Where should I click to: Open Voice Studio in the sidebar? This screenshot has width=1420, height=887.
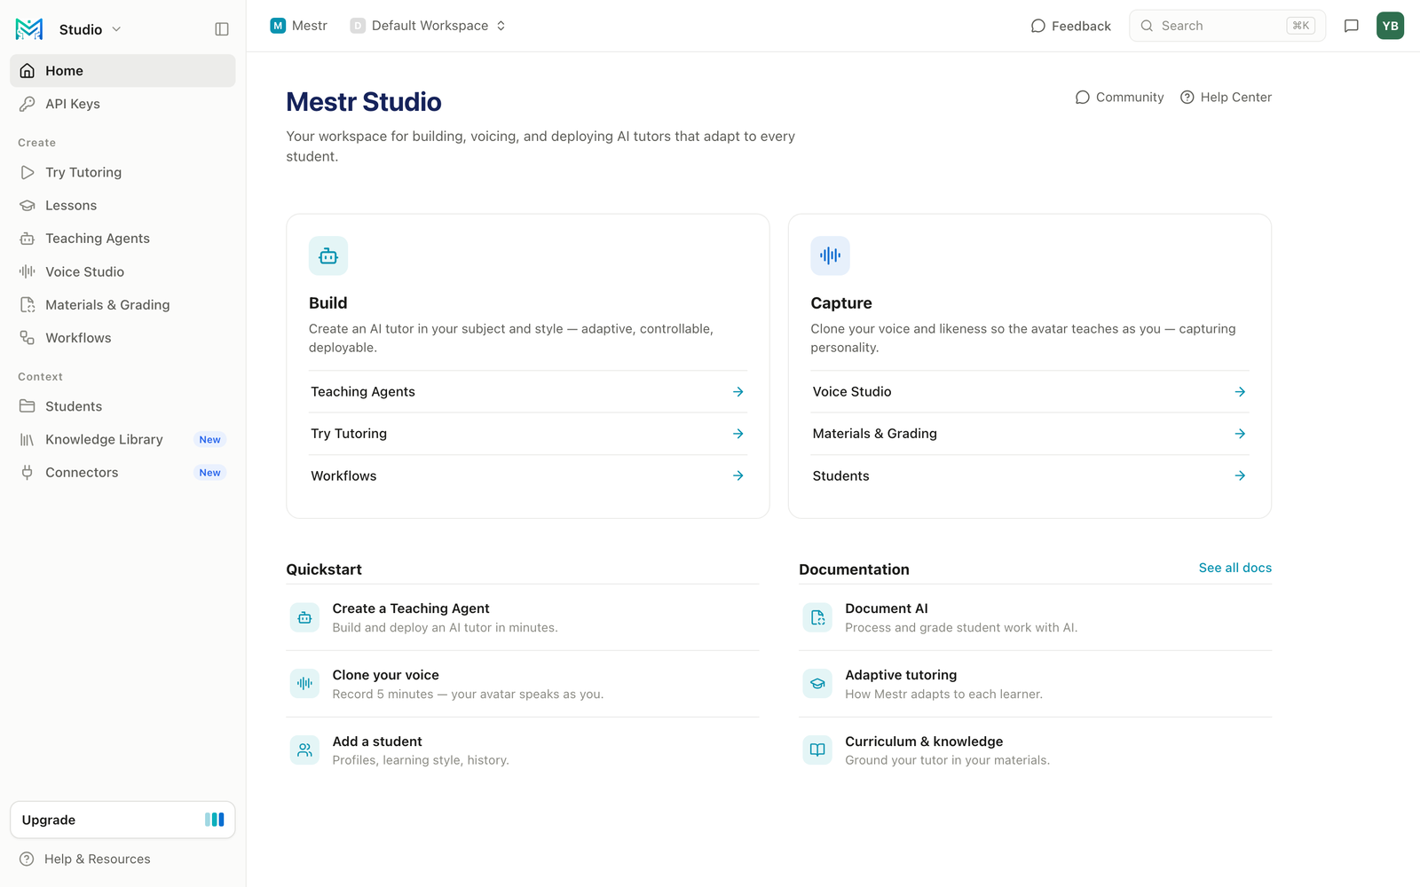tap(122, 271)
